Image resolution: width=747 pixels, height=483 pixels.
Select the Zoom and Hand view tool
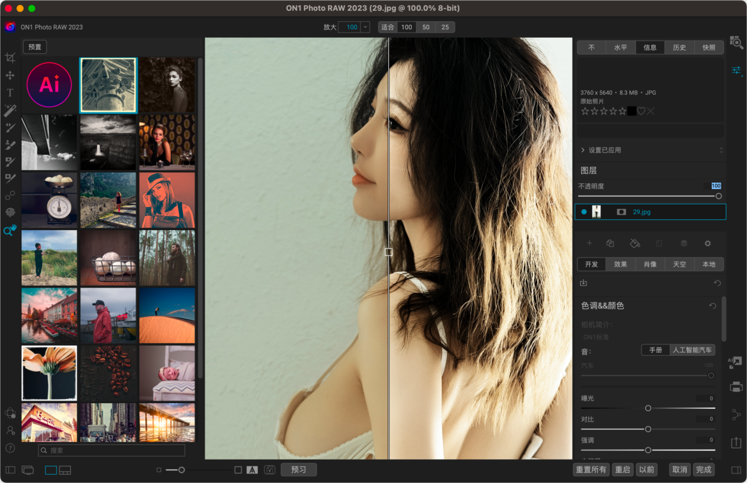[10, 230]
